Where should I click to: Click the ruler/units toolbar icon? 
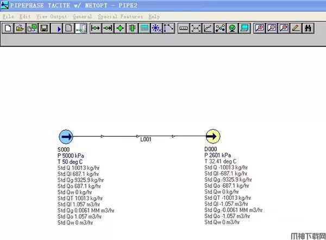tap(184, 28)
